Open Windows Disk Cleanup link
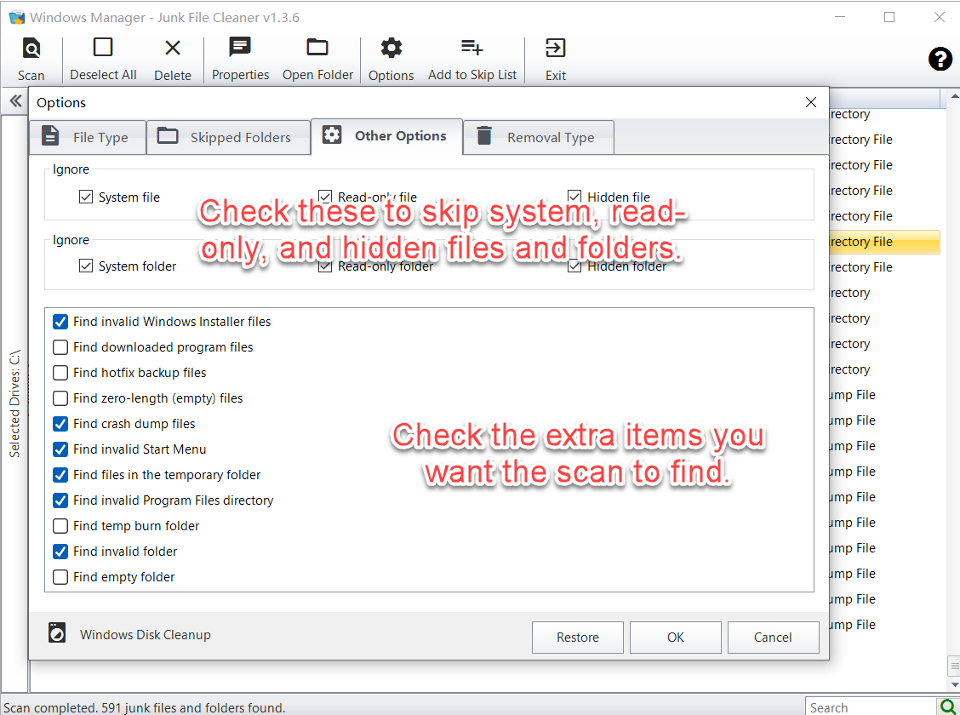Screen dimensions: 960x715 (x=145, y=635)
